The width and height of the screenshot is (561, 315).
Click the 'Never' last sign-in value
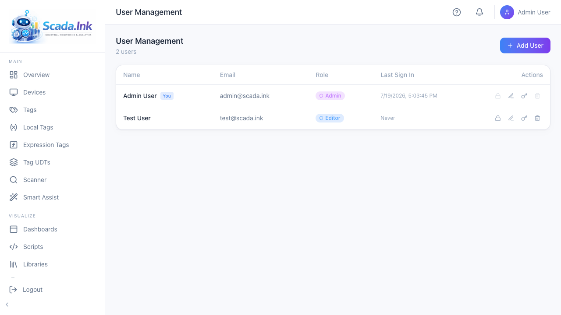tap(388, 118)
